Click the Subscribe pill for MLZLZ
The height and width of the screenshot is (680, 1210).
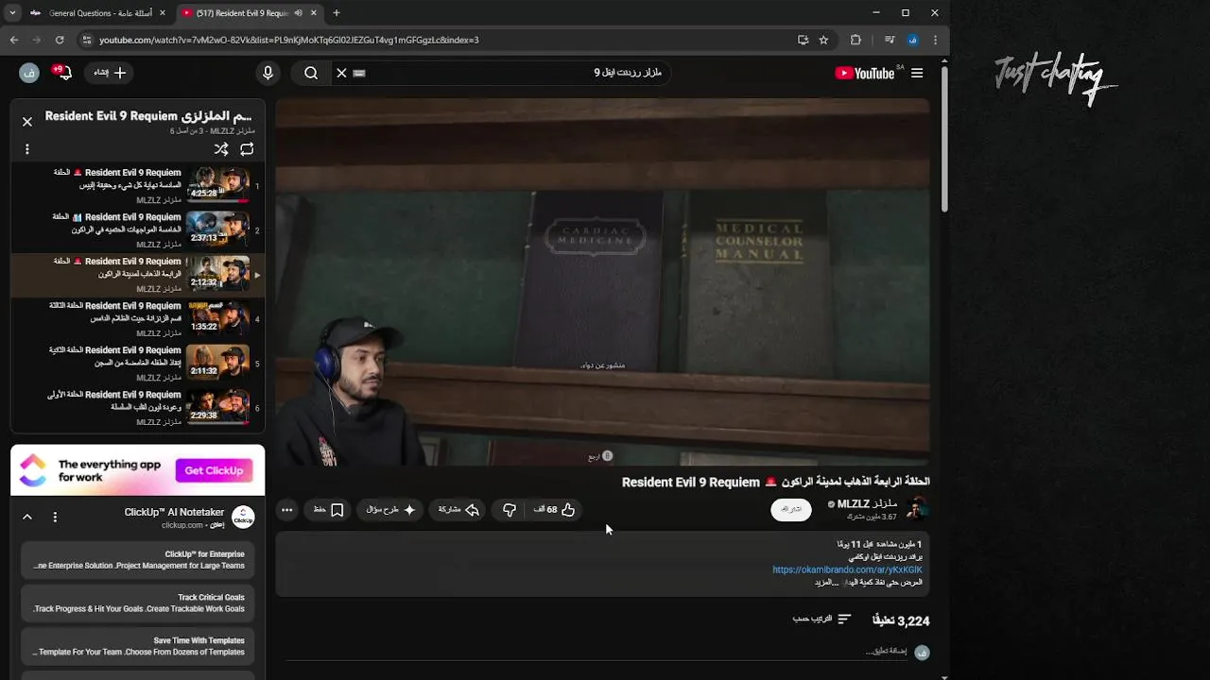[791, 509]
